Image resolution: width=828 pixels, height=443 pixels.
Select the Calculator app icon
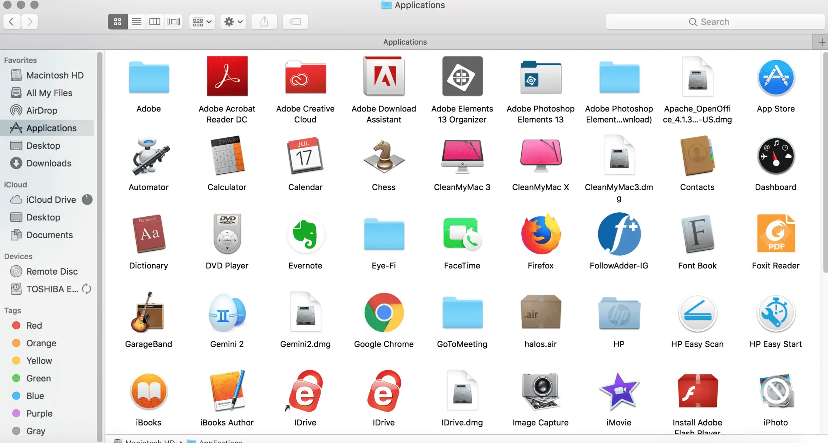227,155
